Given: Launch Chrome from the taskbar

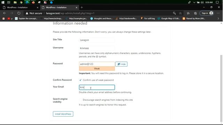Looking at the screenshot, I should pos(21,2).
